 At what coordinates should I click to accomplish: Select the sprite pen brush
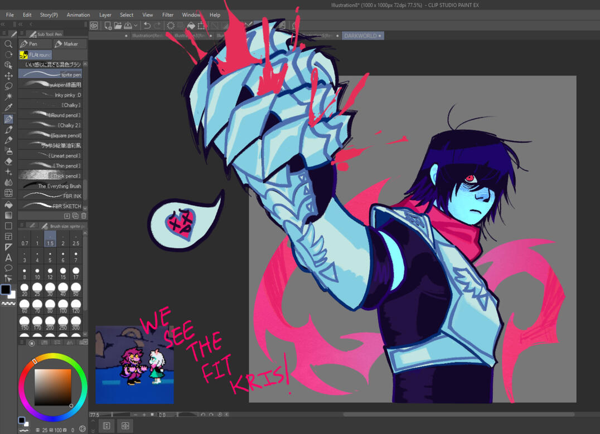click(x=50, y=74)
